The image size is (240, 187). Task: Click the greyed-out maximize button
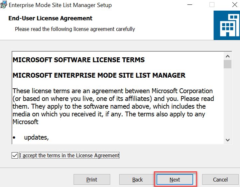pos(212,5)
